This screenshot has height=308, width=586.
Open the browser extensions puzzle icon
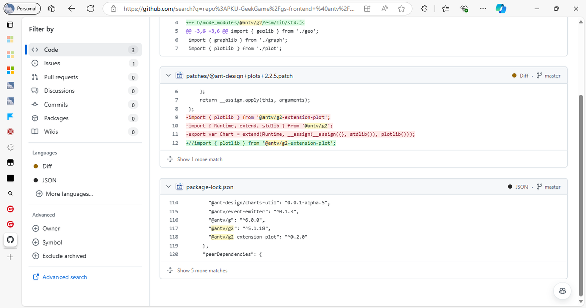424,9
